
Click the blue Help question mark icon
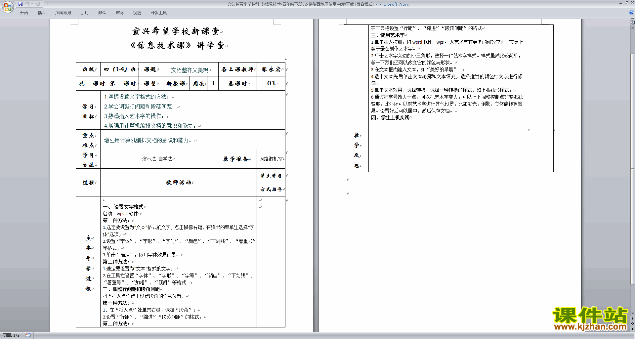point(632,13)
